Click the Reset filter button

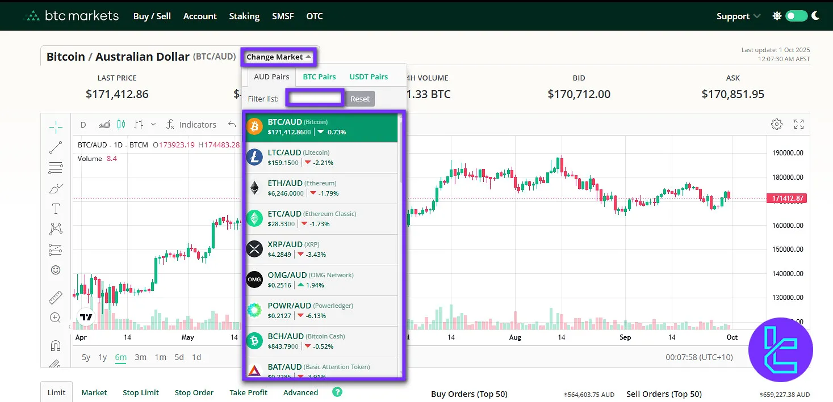360,98
